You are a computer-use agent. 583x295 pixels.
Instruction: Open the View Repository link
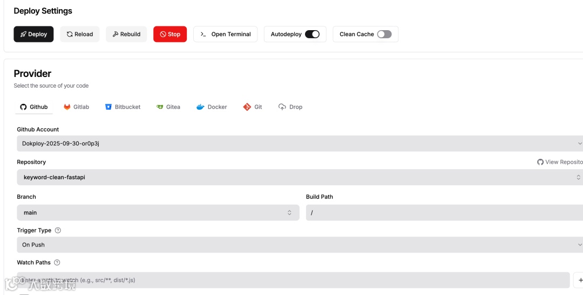(x=560, y=162)
